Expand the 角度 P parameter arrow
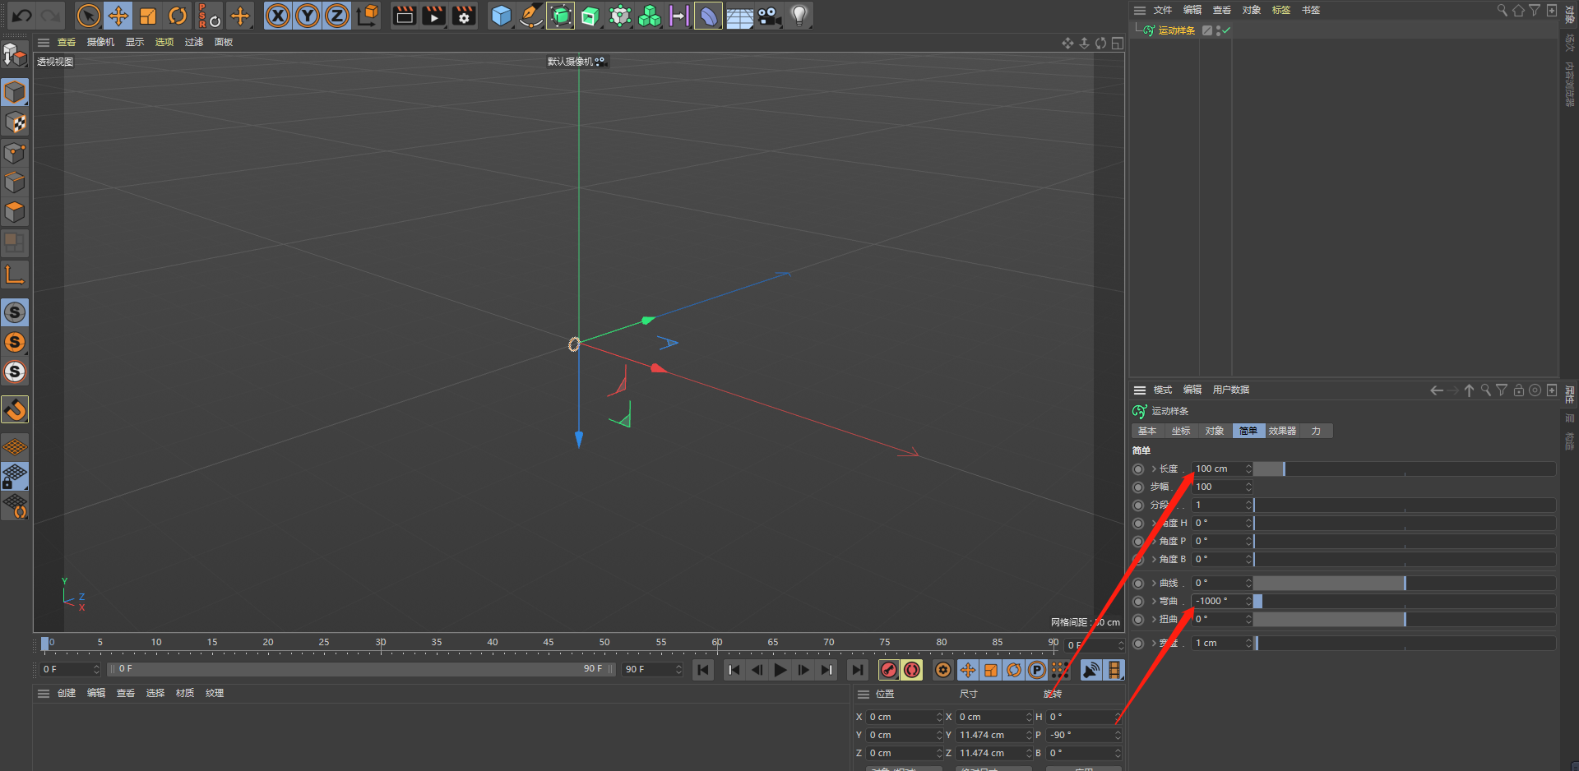Viewport: 1579px width, 771px height. click(1154, 542)
